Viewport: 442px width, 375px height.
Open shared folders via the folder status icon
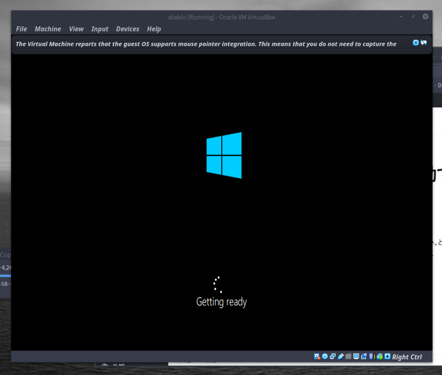pyautogui.click(x=348, y=356)
